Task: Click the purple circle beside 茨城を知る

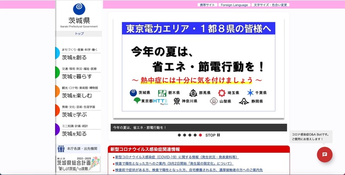Action: [57, 130]
